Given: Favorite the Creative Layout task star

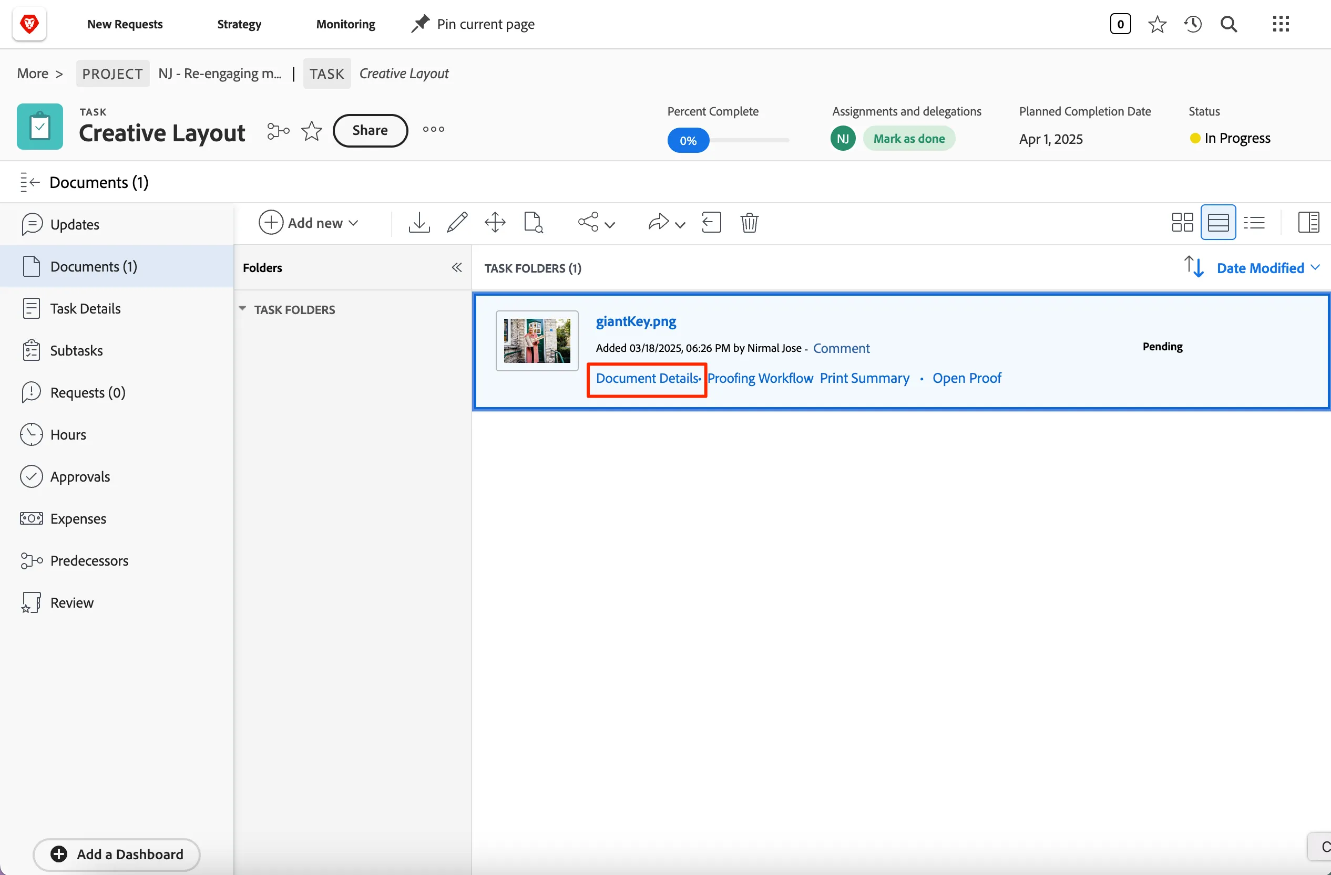Looking at the screenshot, I should click(312, 131).
